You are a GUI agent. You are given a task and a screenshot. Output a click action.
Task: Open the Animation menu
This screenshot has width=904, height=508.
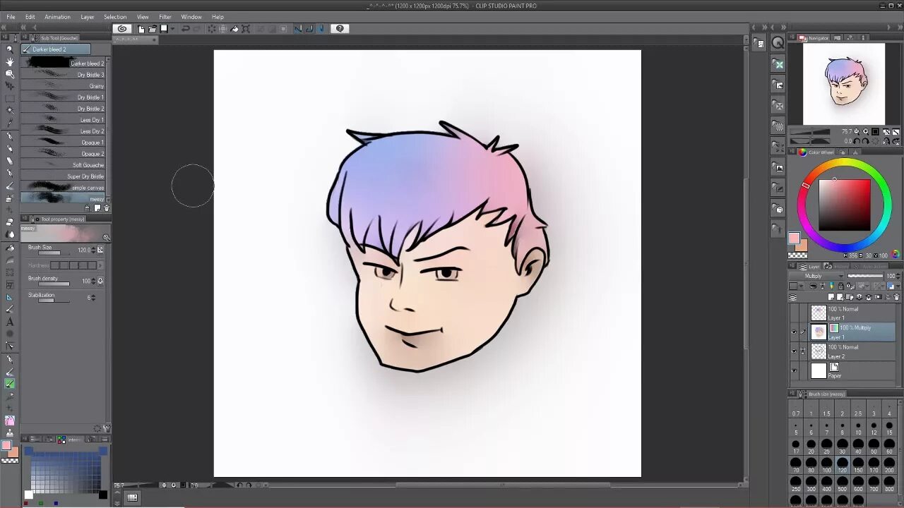click(x=57, y=17)
